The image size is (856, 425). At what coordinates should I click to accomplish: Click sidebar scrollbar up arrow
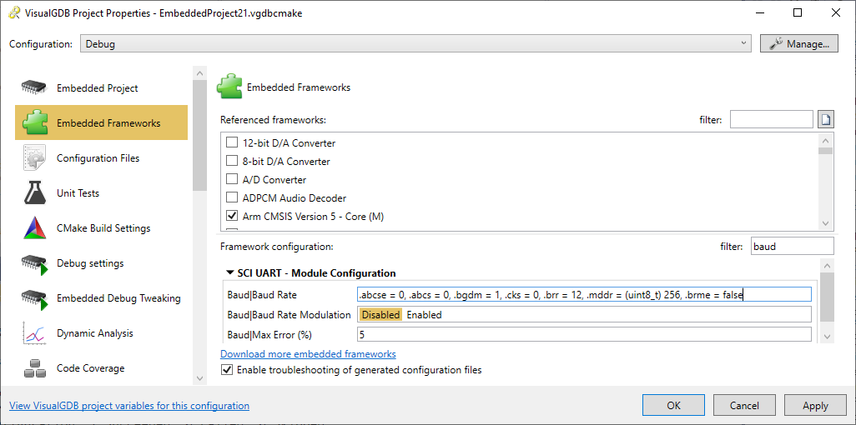click(x=199, y=73)
